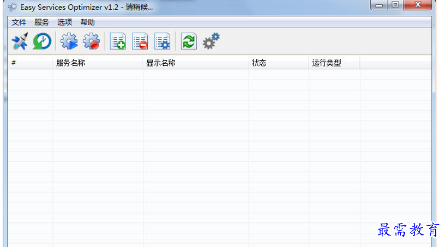Maximize the Easy Services Optimizer window
Viewport: 444px width, 247px height.
(395, 5)
